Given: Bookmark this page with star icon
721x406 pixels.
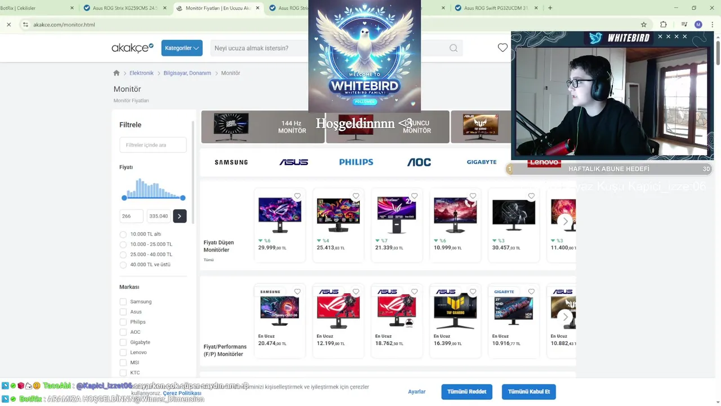Looking at the screenshot, I should pos(644,24).
